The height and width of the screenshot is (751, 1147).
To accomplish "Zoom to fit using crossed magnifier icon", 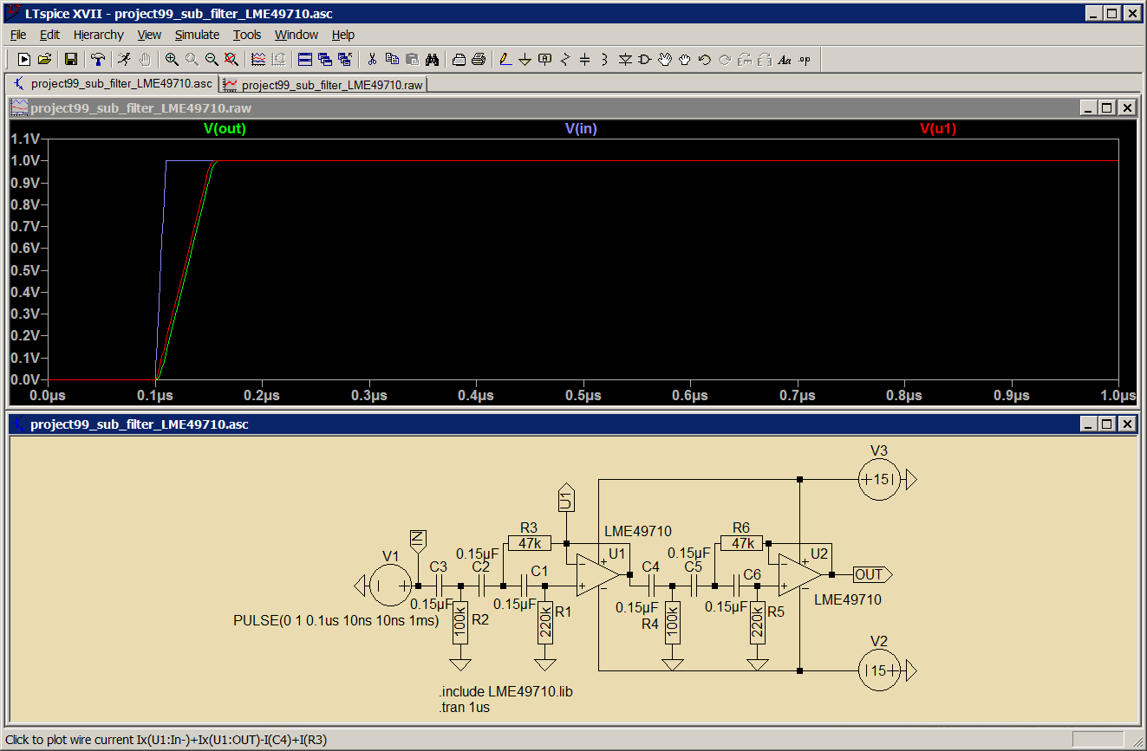I will (x=231, y=59).
